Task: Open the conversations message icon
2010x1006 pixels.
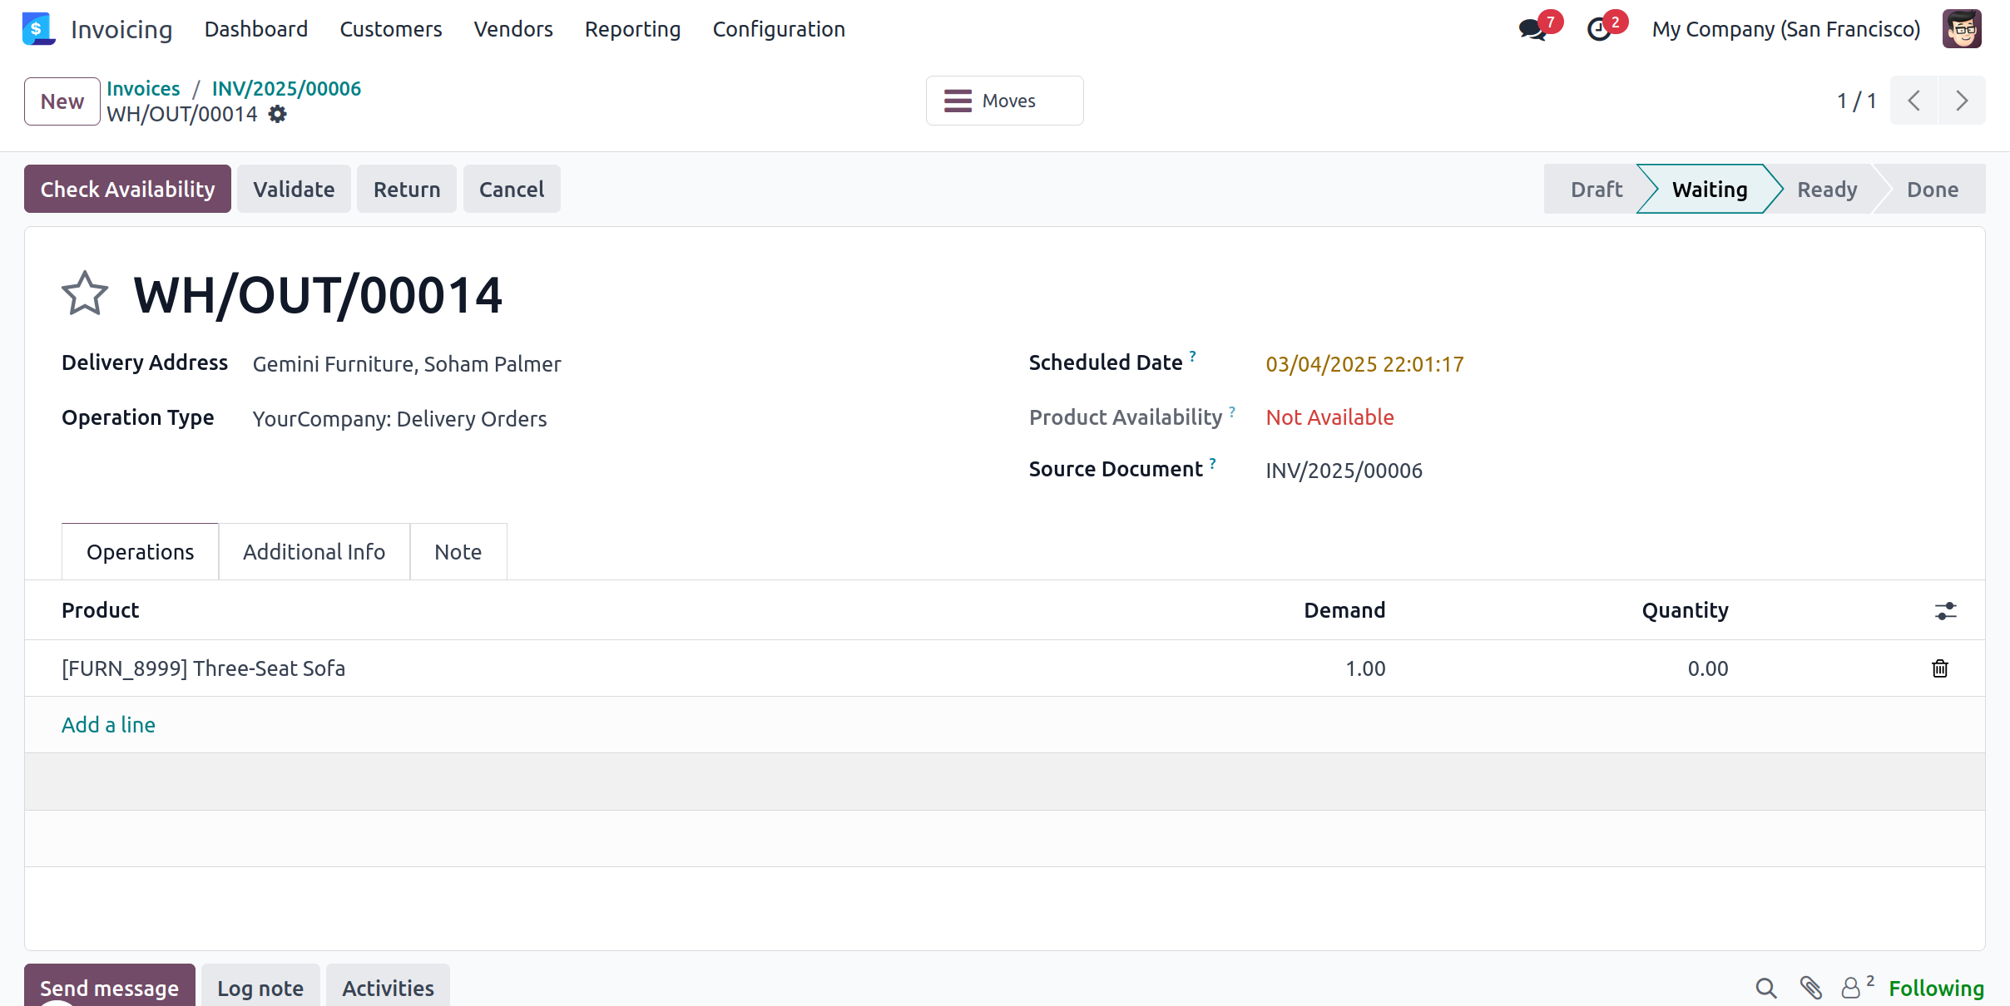Action: [x=1532, y=30]
